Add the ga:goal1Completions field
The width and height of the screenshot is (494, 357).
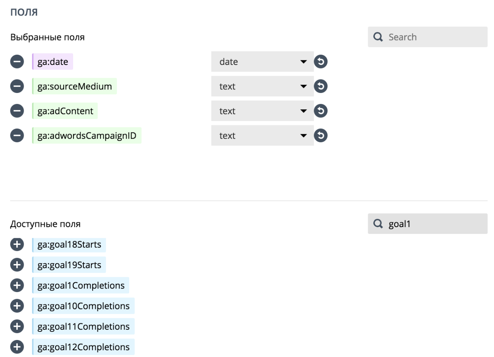coord(17,285)
